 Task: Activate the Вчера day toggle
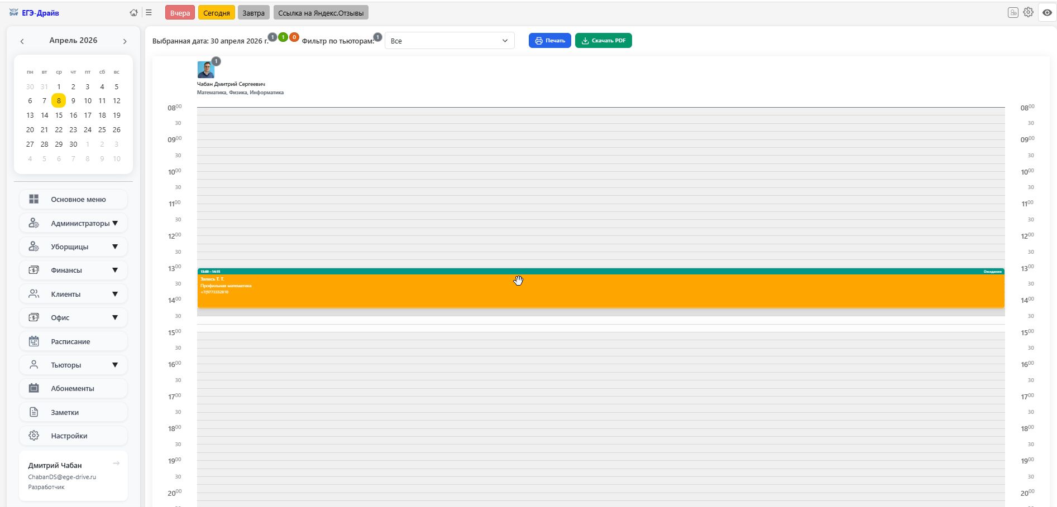pos(180,12)
